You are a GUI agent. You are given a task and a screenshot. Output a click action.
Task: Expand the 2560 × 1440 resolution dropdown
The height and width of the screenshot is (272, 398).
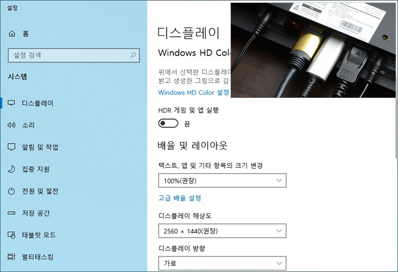click(x=222, y=231)
